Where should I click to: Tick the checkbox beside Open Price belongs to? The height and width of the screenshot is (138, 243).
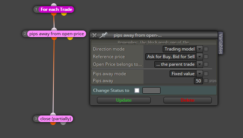[206, 64]
